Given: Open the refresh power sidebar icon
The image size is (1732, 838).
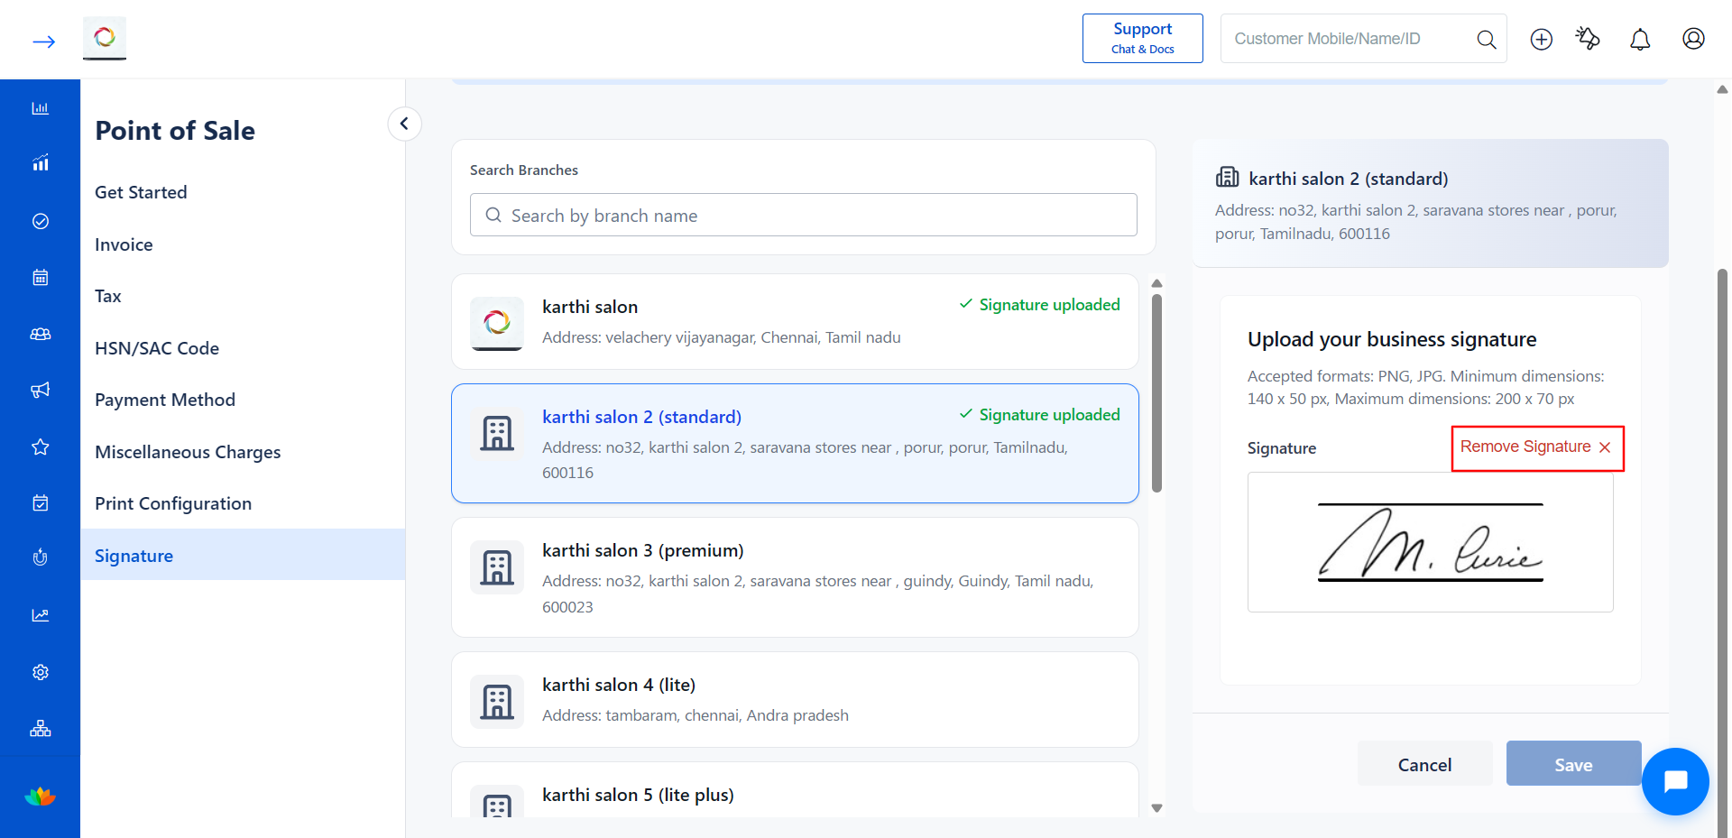Looking at the screenshot, I should [41, 557].
